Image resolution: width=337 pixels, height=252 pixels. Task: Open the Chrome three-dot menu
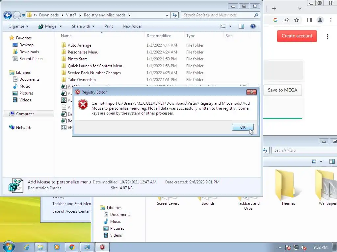[331, 20]
